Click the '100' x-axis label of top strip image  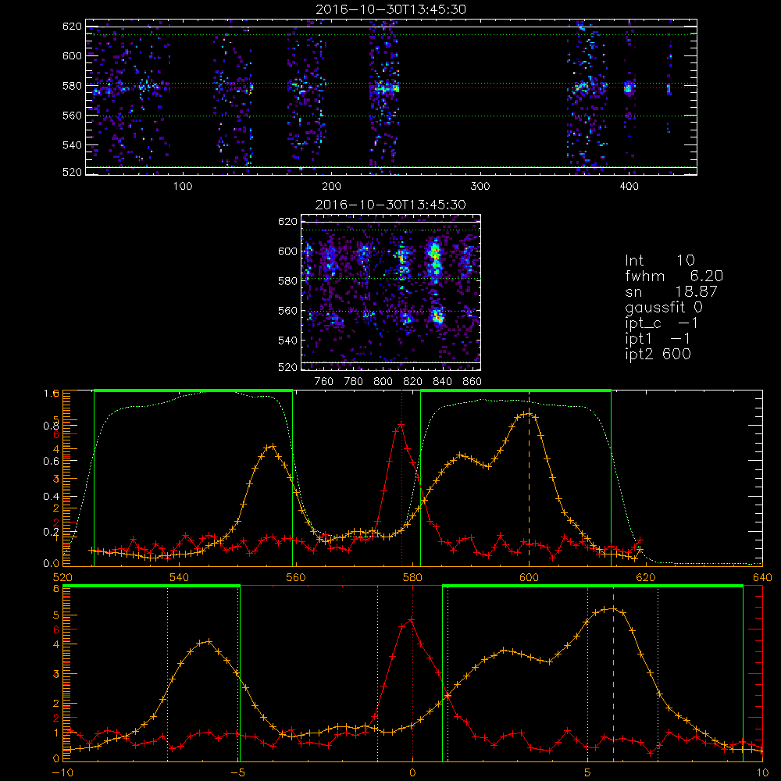[183, 187]
